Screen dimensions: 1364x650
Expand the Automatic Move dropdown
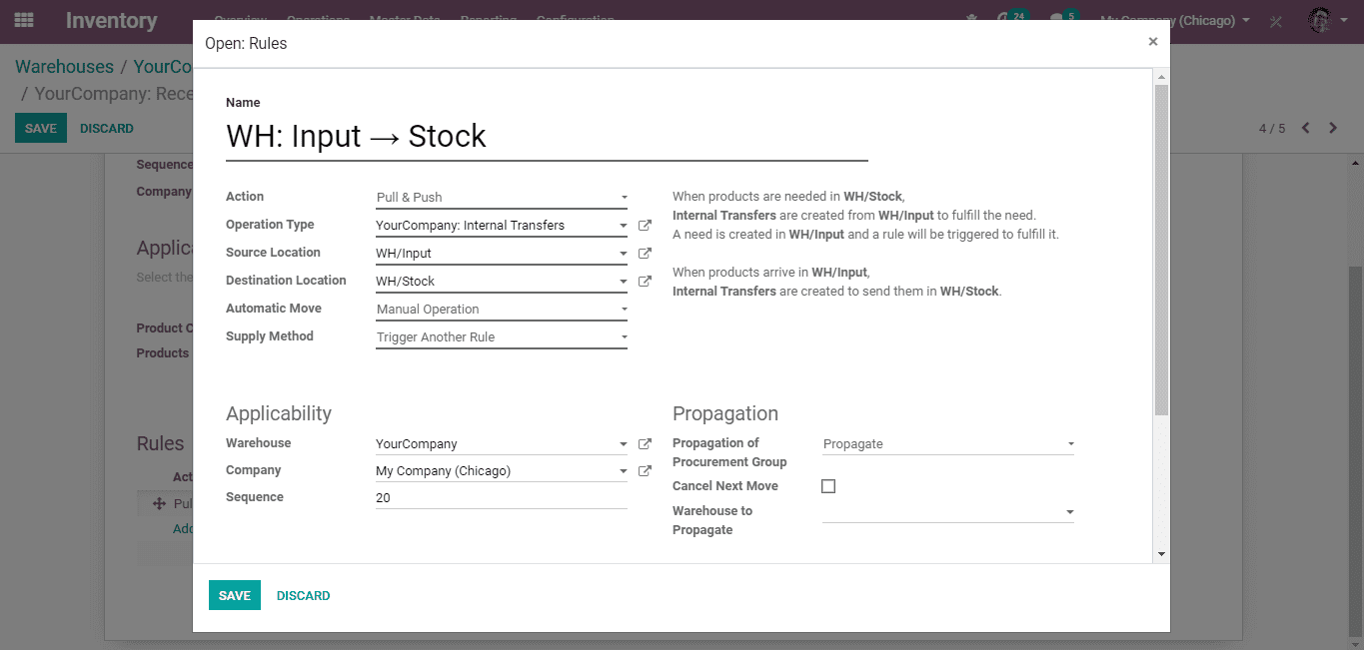(x=502, y=310)
